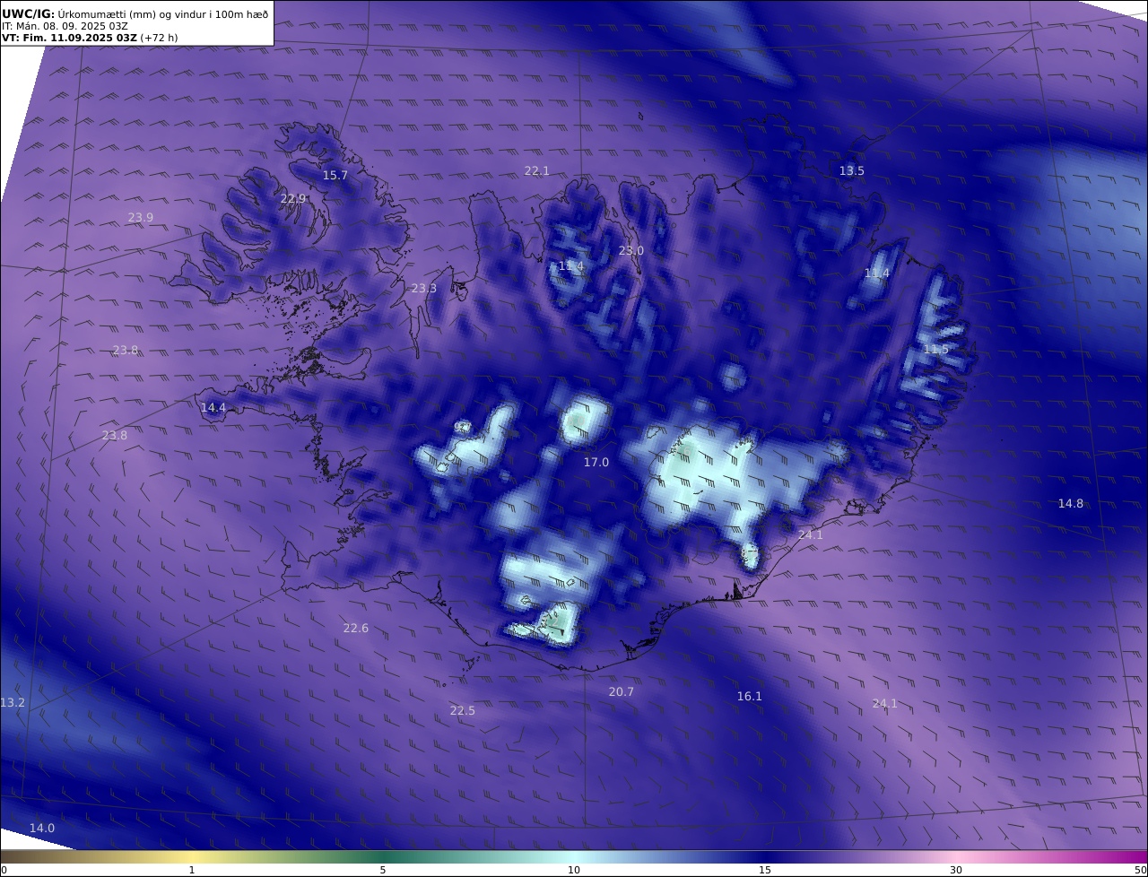Click the IT: Mán. 08. 09. 2025 03Z line
This screenshot has width=1148, height=877.
(x=65, y=27)
